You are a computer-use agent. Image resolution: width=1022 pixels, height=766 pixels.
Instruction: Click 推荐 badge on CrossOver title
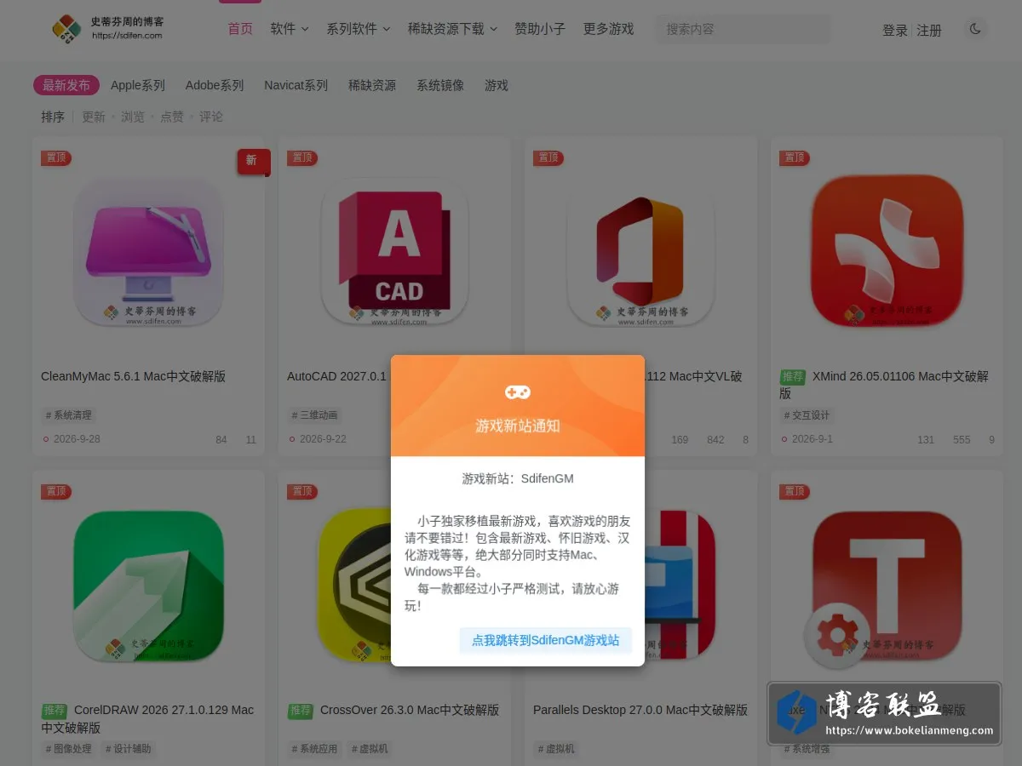[301, 710]
